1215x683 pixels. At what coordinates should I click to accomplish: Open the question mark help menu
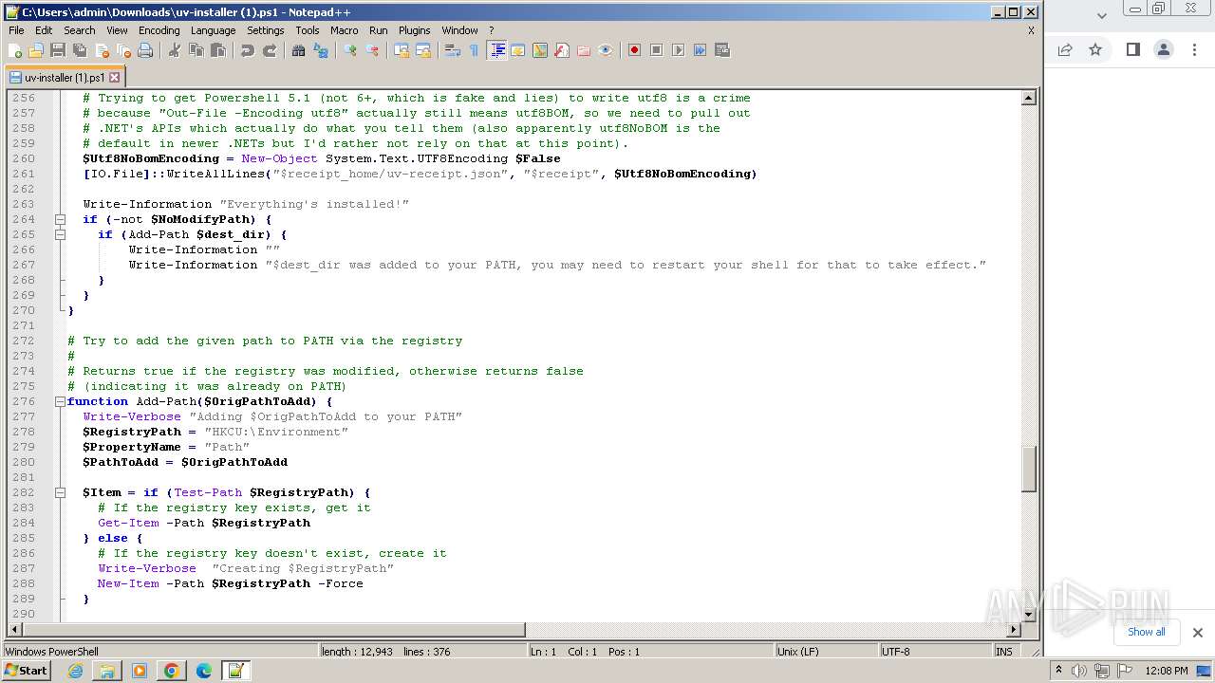(491, 30)
